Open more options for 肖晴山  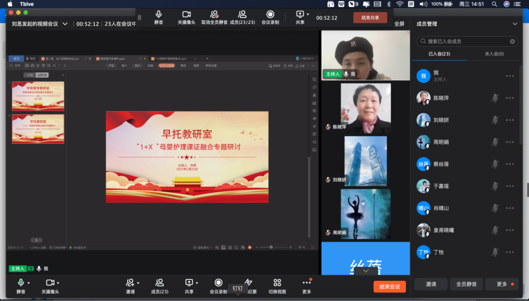pyautogui.click(x=510, y=208)
